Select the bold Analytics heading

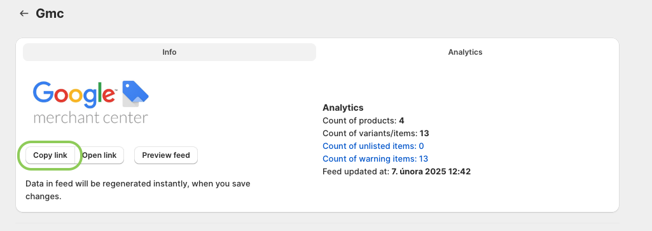343,108
